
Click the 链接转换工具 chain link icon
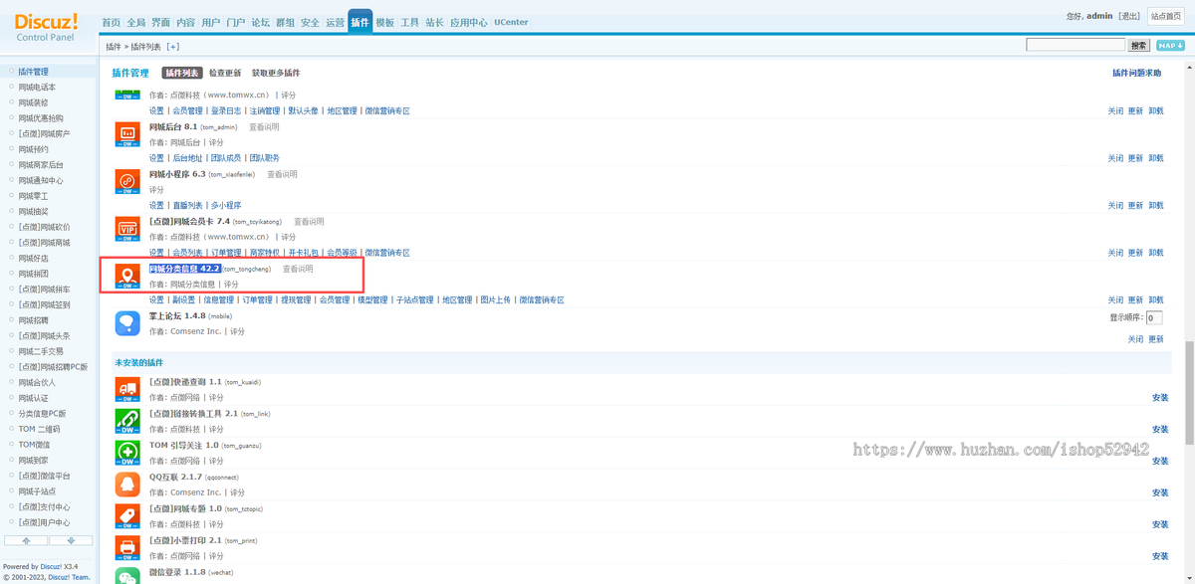pyautogui.click(x=127, y=421)
